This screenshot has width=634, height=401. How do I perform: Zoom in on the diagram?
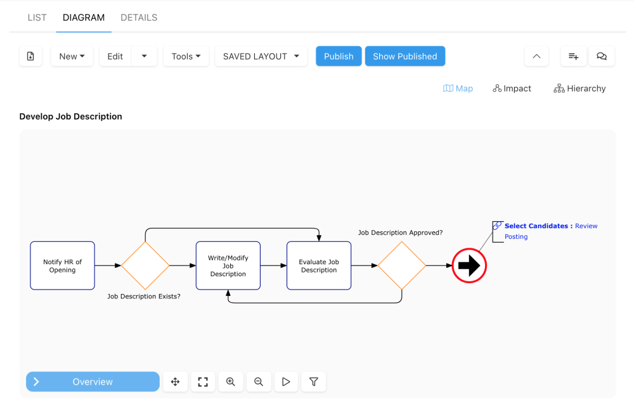coord(231,382)
